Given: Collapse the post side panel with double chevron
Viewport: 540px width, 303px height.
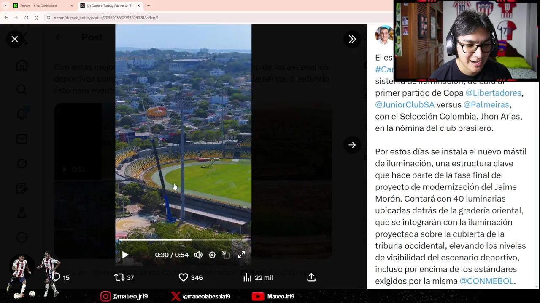Looking at the screenshot, I should pyautogui.click(x=352, y=39).
